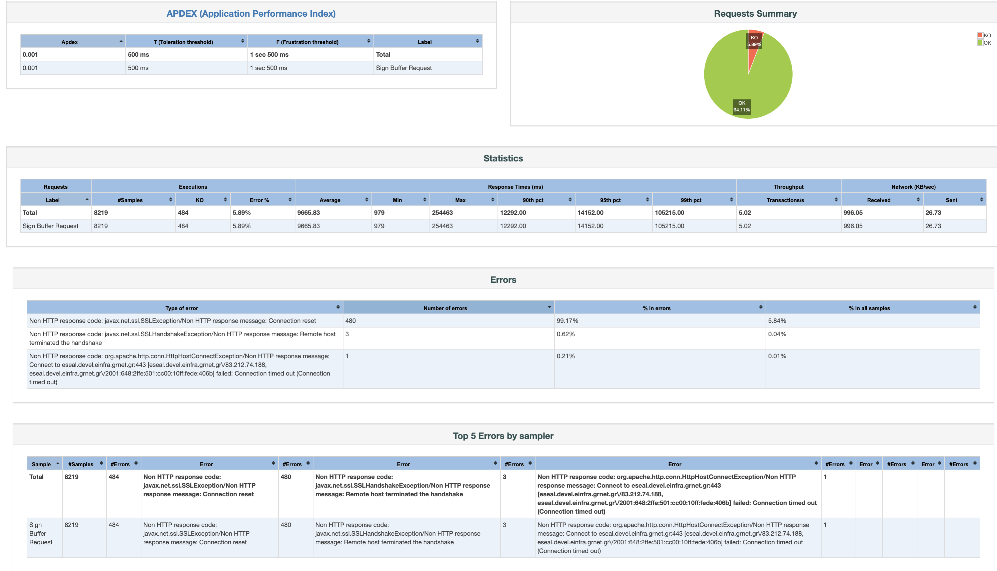The width and height of the screenshot is (997, 571).
Task: Click the KO 5.89% pie label
Action: coord(754,41)
